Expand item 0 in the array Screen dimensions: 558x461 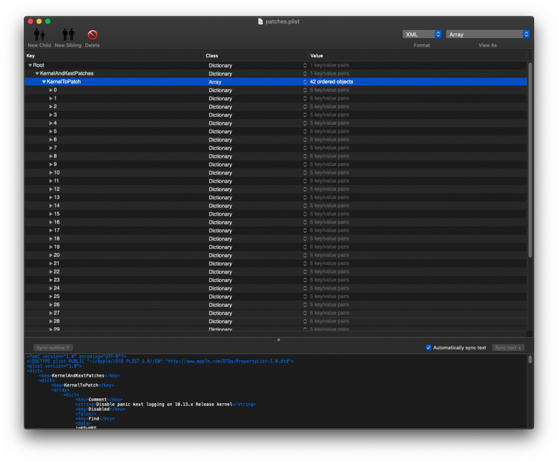[x=51, y=90]
